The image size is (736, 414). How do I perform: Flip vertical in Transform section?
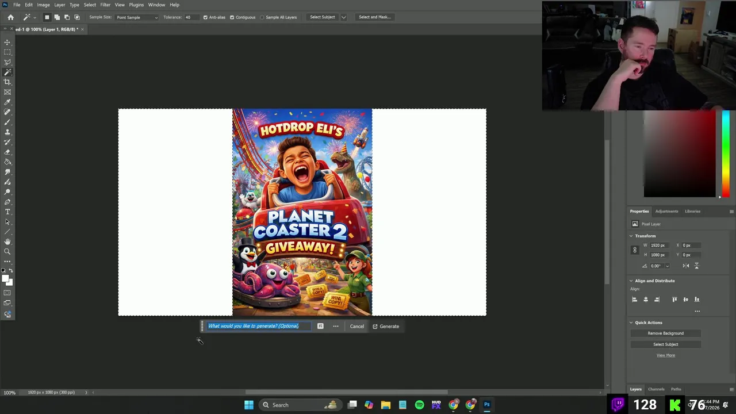click(x=696, y=266)
